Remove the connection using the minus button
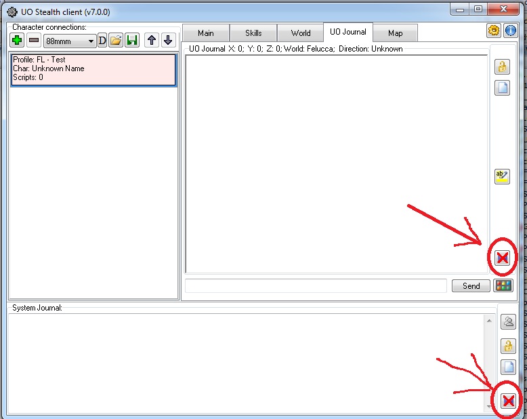Viewport: 527px width, 419px height. click(33, 41)
